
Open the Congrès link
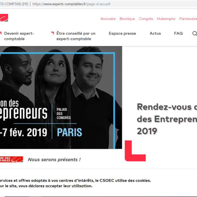[x=146, y=19]
